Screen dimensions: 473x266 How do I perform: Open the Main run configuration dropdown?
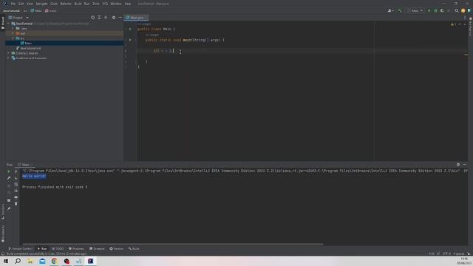click(415, 10)
